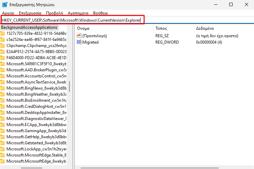Open the Επεξεργασία menu
Screen dimensions: 254x169
(x=30, y=13)
